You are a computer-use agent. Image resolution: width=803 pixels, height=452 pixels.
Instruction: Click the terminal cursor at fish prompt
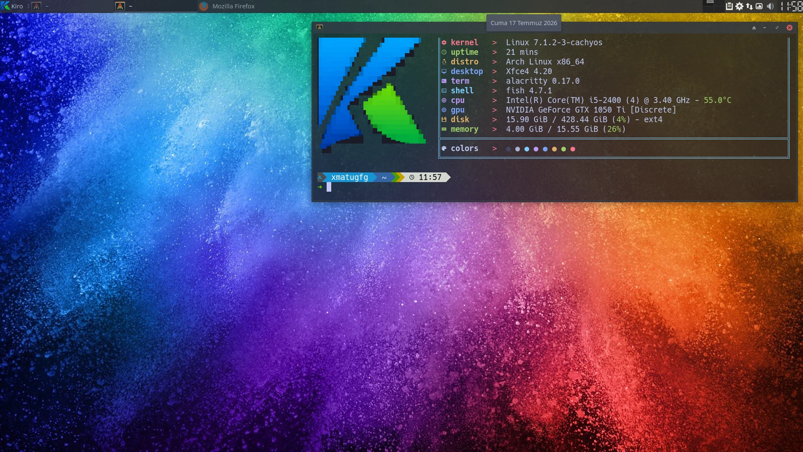pos(329,187)
